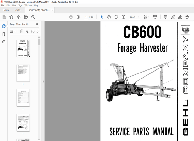194x141 pixels.
Task: Rotate page counterclockwise icon
Action: tap(33, 31)
